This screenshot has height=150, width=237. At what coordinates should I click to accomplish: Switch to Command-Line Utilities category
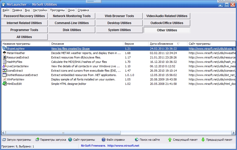pos(72,23)
